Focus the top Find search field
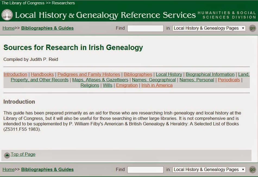 pos(145,28)
